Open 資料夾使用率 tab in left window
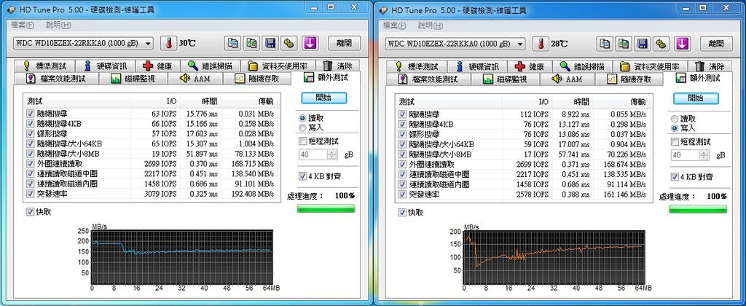This screenshot has width=746, height=306. point(278,66)
